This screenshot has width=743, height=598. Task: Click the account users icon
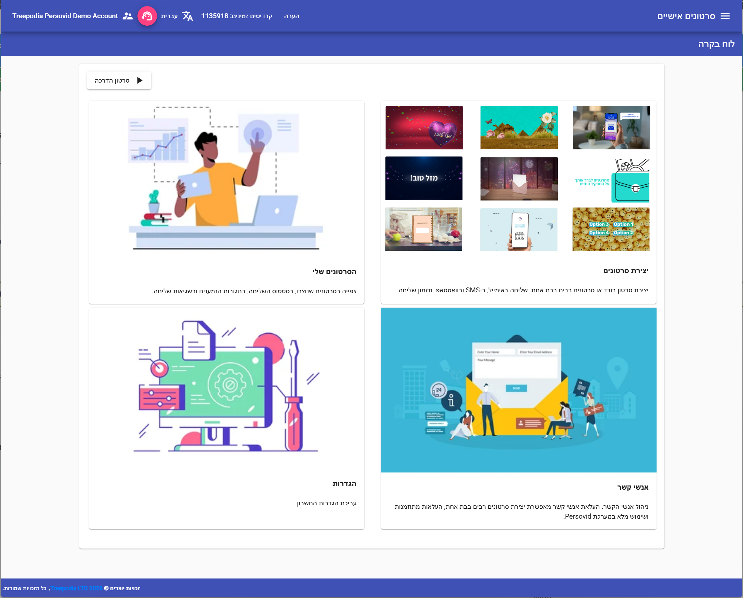(128, 16)
